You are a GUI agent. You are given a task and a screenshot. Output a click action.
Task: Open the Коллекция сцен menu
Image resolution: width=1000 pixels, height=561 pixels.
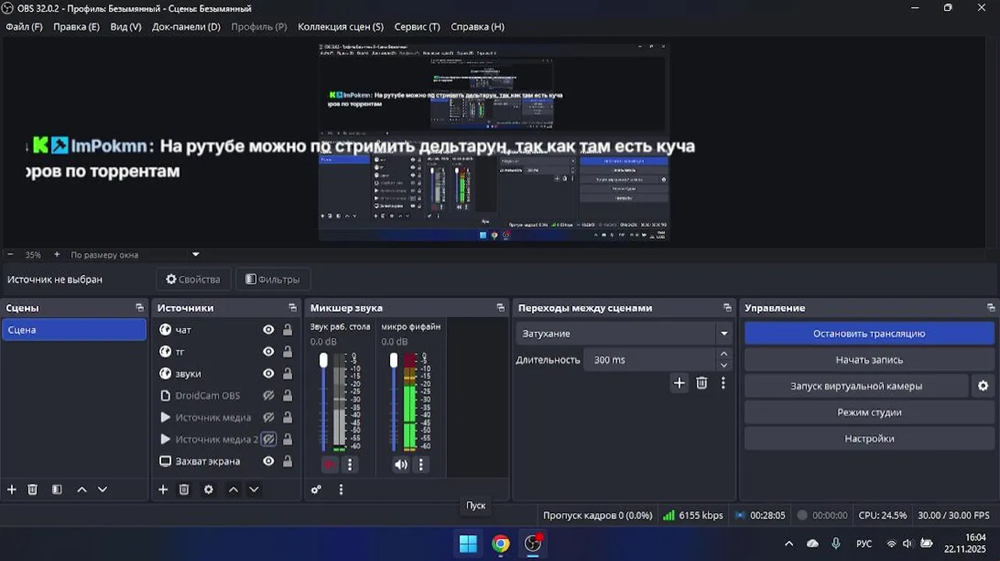[340, 26]
